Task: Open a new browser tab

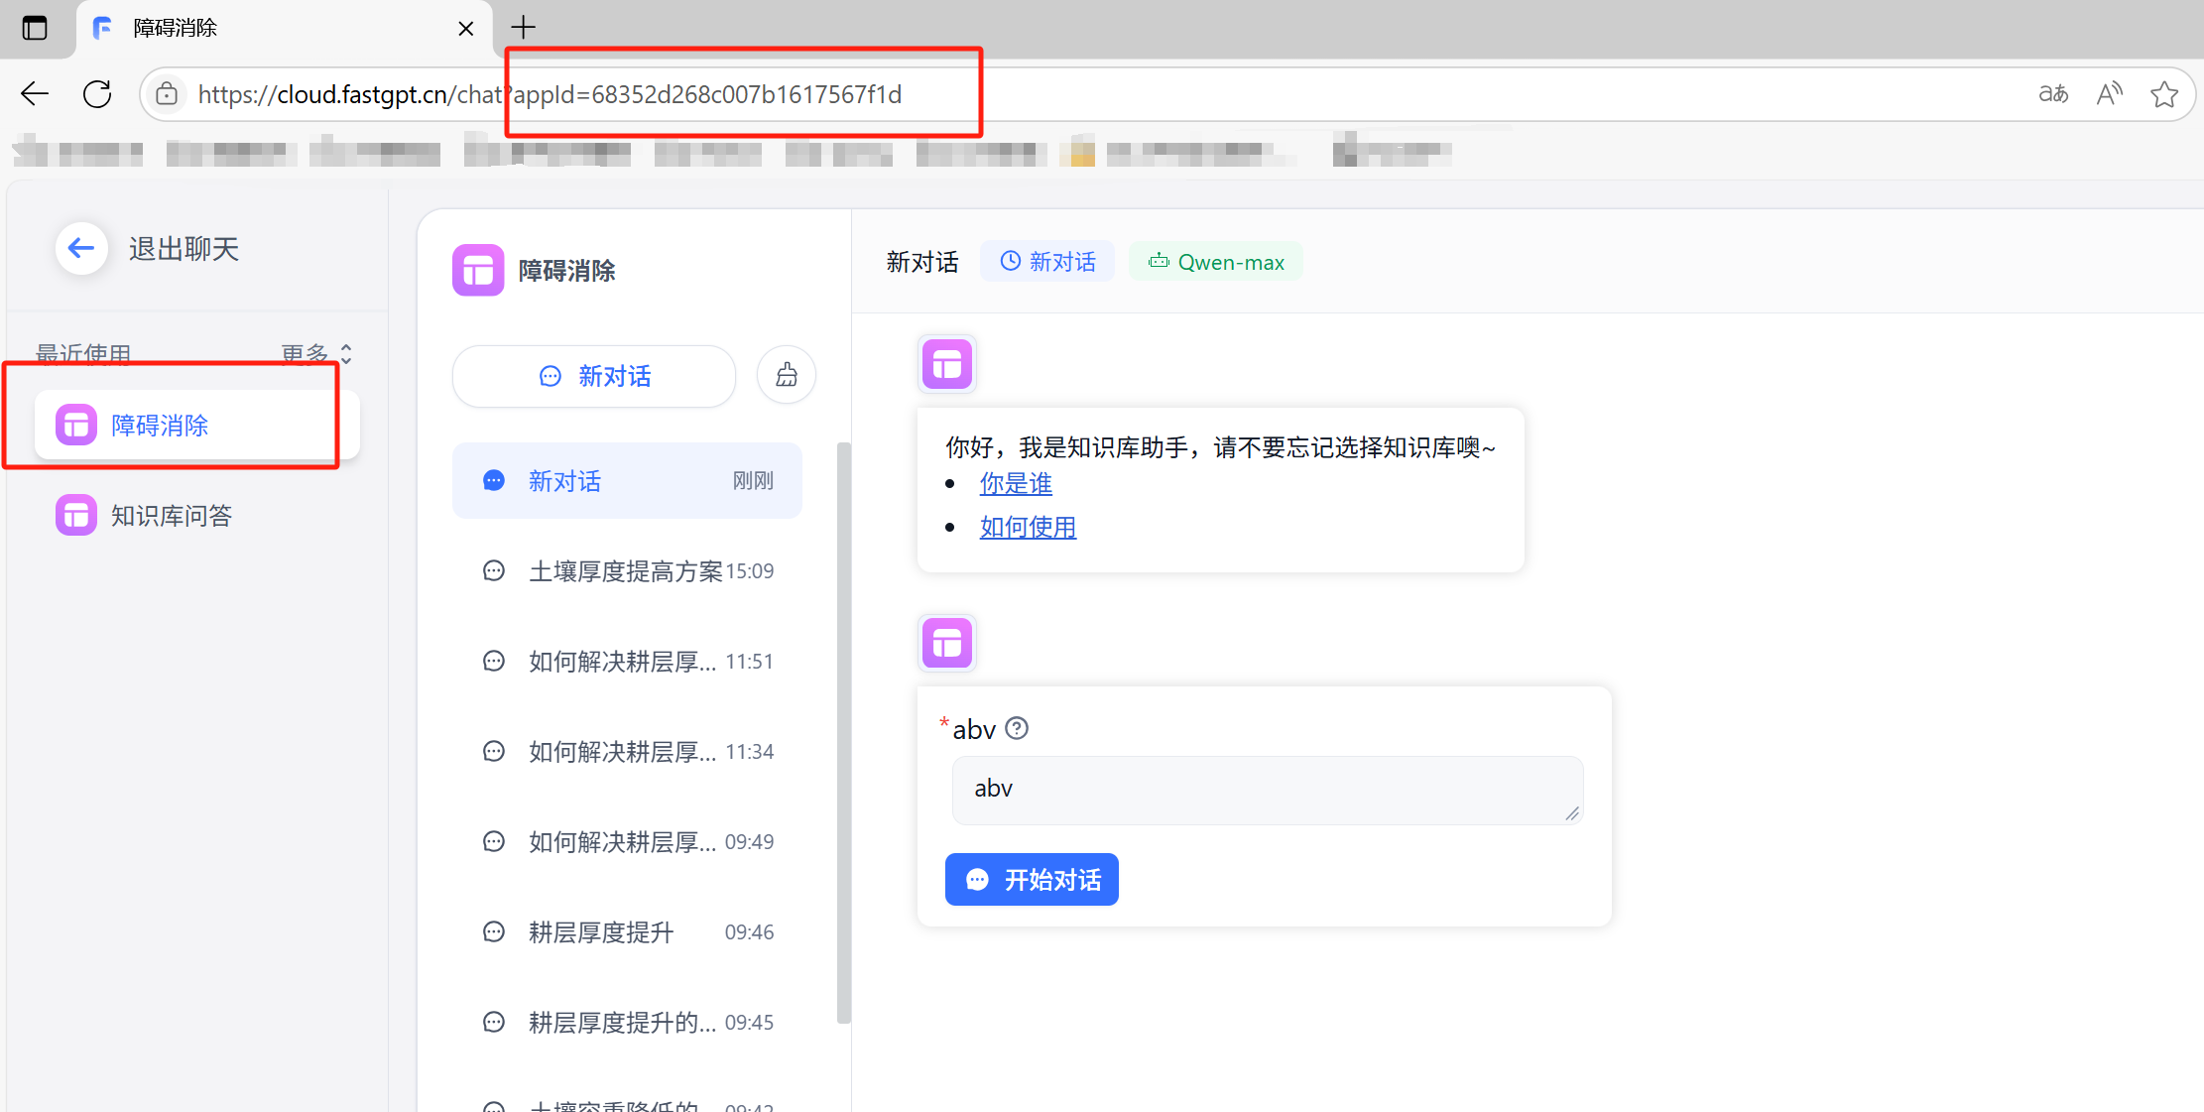Action: click(523, 27)
